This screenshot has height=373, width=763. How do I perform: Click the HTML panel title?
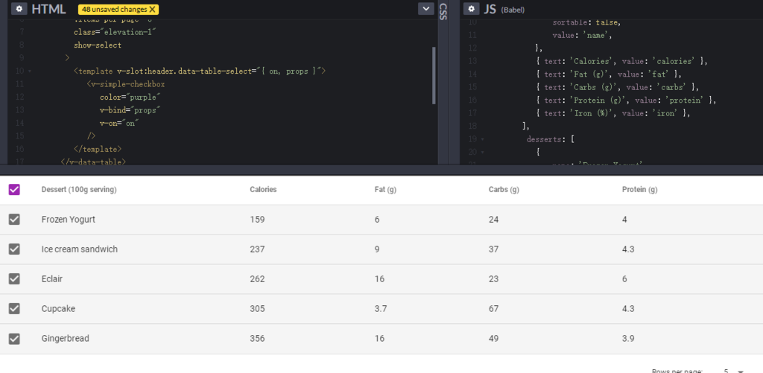pos(48,9)
